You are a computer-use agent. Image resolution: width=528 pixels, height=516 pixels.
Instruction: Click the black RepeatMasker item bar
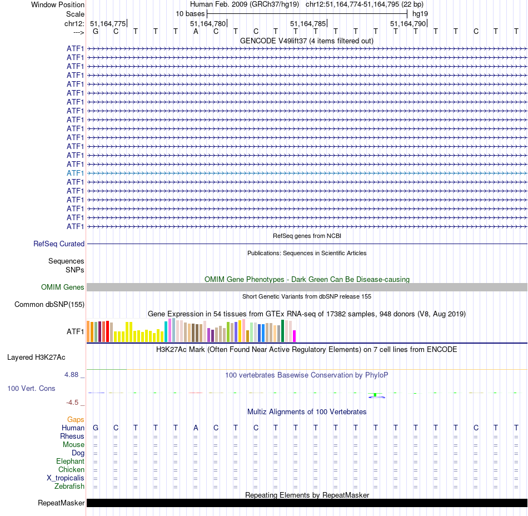pyautogui.click(x=307, y=503)
